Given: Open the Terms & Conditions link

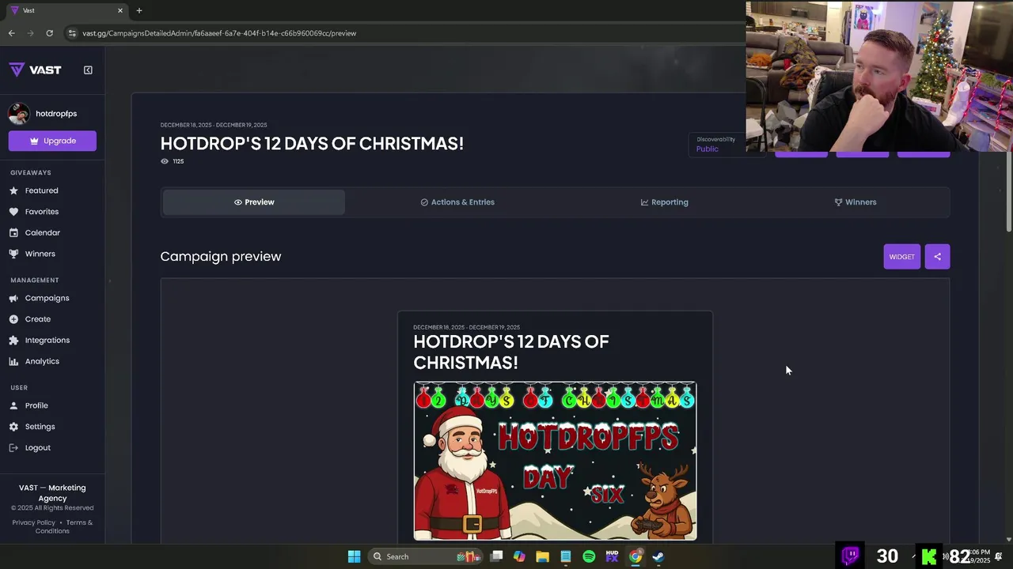Looking at the screenshot, I should (x=64, y=526).
